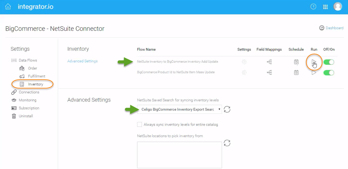Open settings gear for NetSuite Inventory Add/Update flow
The image size is (348, 169).
(244, 62)
